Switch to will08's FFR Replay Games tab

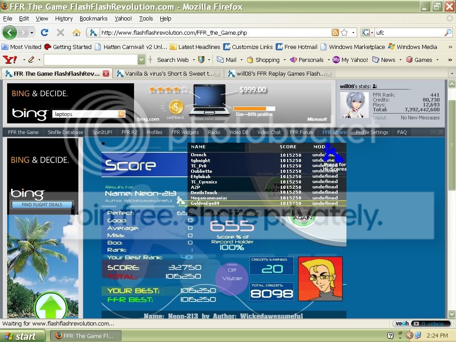[x=281, y=73]
